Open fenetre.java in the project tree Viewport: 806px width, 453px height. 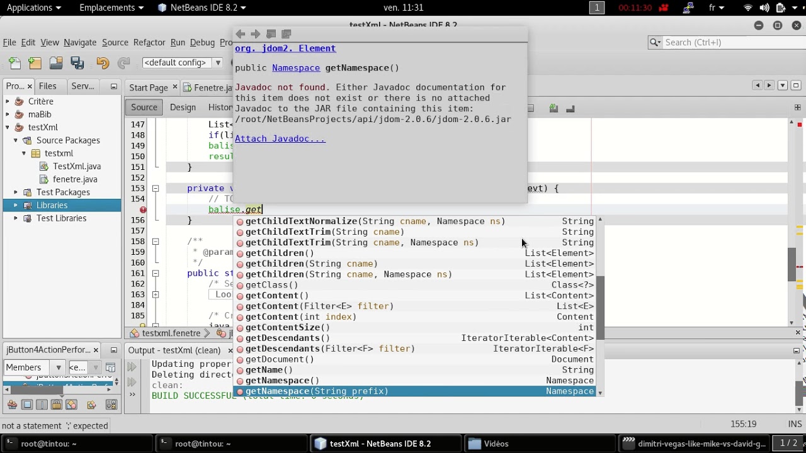coord(75,179)
